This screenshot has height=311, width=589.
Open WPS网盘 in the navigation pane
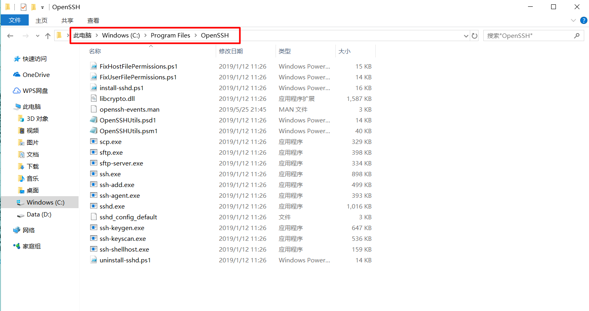tap(35, 91)
